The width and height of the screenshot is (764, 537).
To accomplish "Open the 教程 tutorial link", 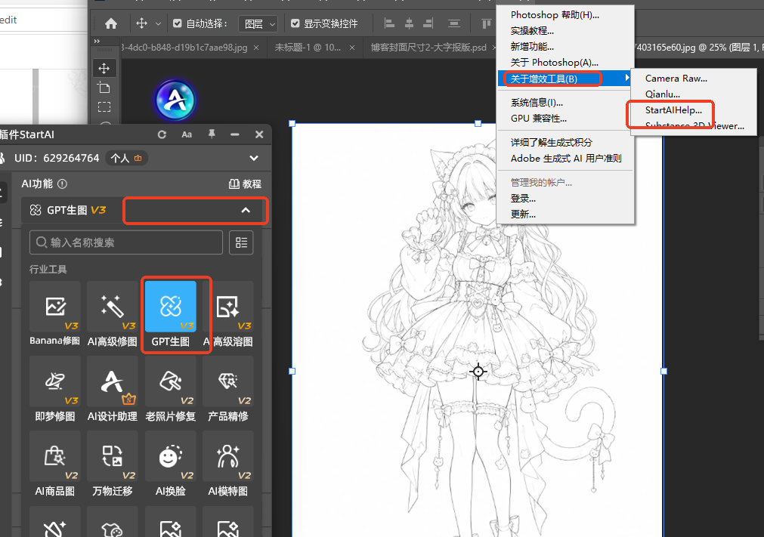I will click(245, 184).
